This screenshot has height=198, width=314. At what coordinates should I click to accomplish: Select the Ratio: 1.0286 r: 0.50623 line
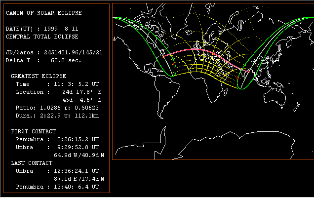pos(57,108)
